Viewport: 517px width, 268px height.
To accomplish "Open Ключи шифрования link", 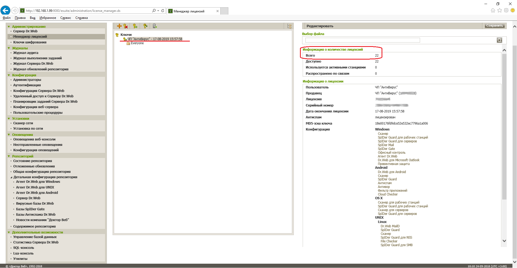I will point(30,42).
